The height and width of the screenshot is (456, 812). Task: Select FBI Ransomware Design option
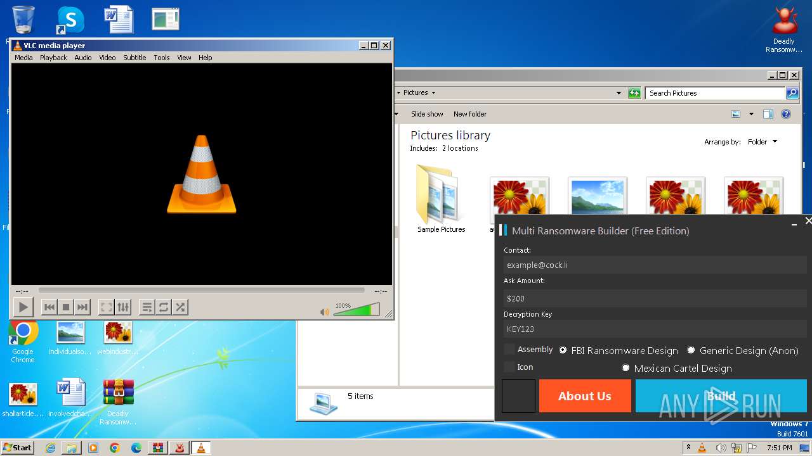[563, 350]
